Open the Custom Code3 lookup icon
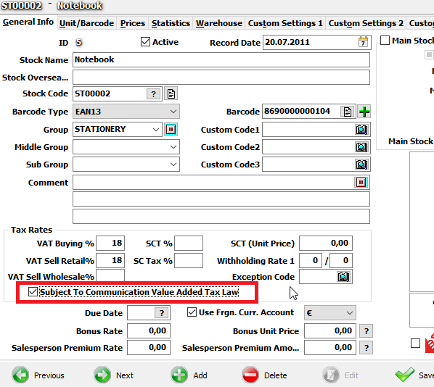 pos(361,165)
